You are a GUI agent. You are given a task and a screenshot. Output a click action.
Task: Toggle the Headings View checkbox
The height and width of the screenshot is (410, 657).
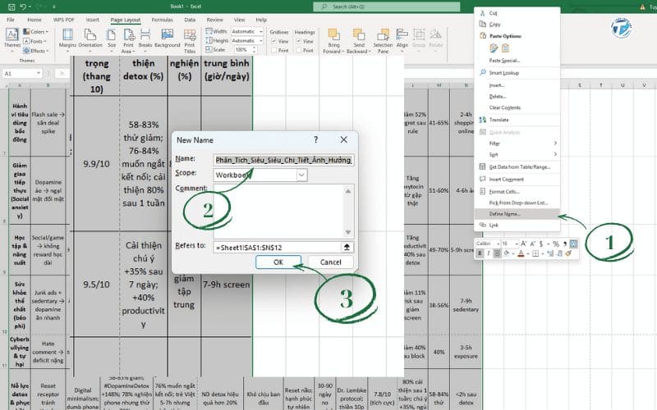click(299, 41)
